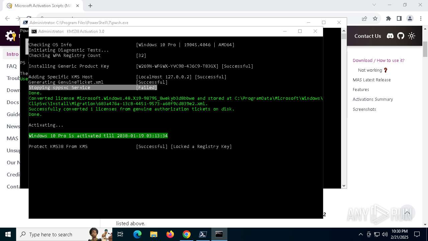Select the Intro item in left navigation
The height and width of the screenshot is (241, 428).
(x=12, y=54)
